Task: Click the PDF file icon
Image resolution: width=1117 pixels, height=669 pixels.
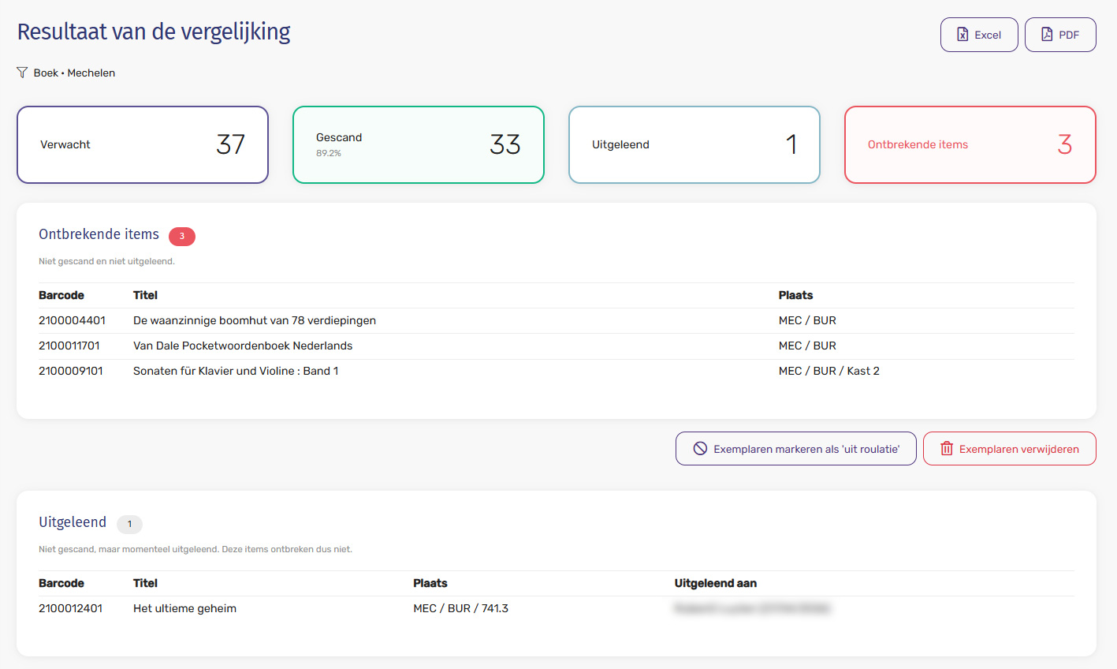Action: tap(1047, 35)
